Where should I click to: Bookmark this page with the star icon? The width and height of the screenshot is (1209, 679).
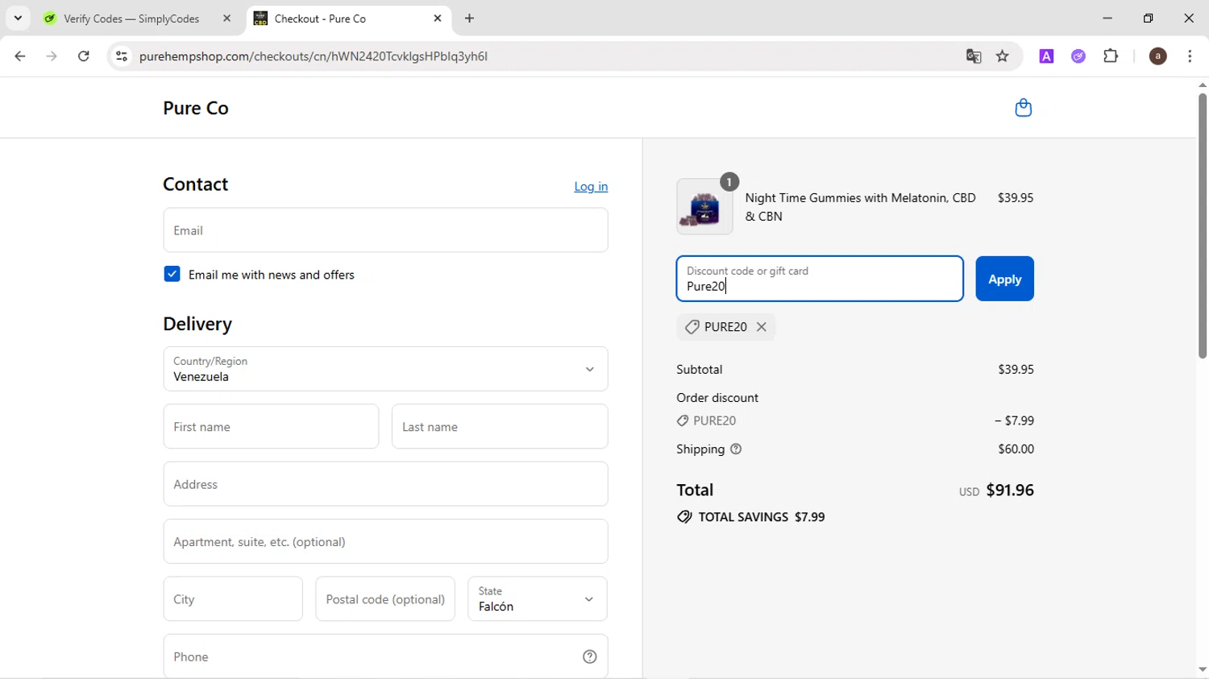pos(1003,56)
